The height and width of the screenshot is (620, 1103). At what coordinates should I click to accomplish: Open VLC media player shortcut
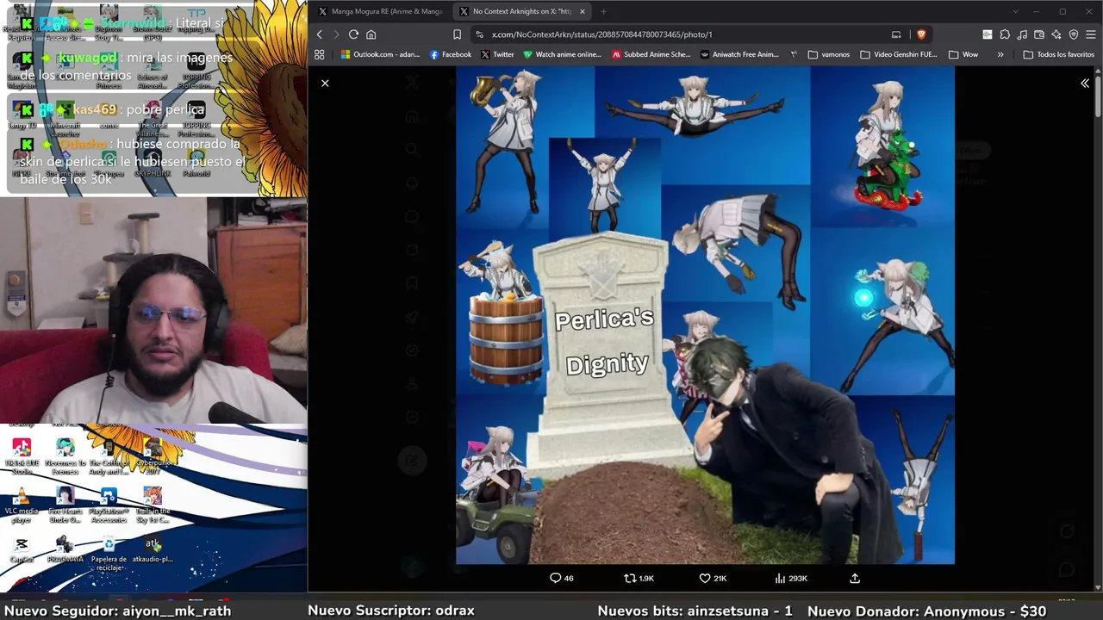click(22, 506)
